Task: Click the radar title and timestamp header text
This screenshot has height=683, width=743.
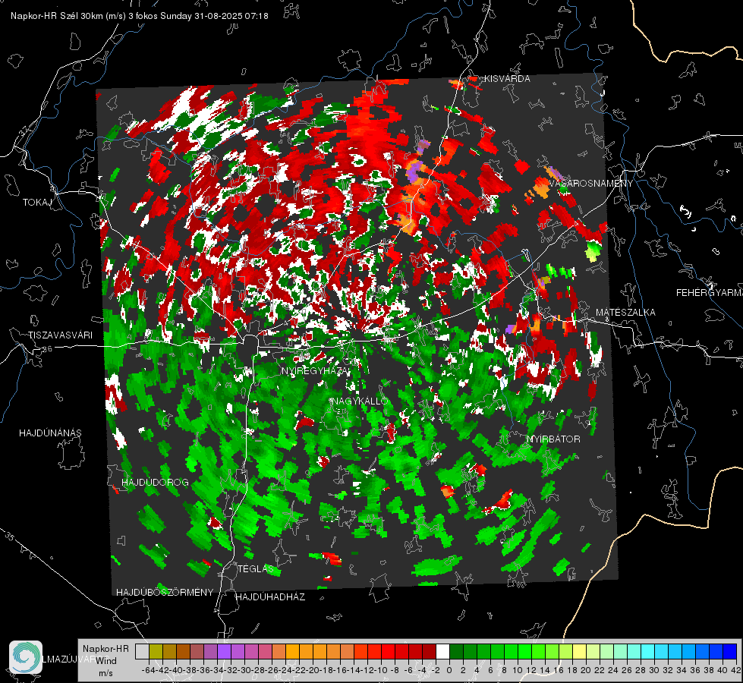Action: pyautogui.click(x=140, y=16)
